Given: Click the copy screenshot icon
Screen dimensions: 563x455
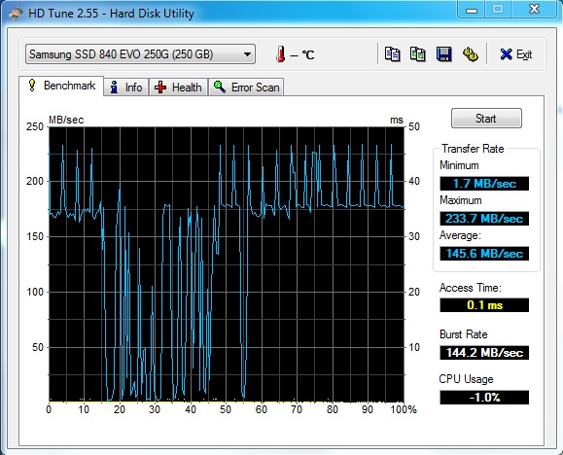Looking at the screenshot, I should click(418, 54).
